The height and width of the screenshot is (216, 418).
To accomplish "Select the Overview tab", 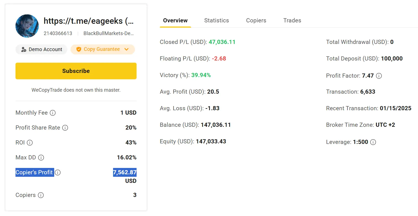I will (175, 20).
